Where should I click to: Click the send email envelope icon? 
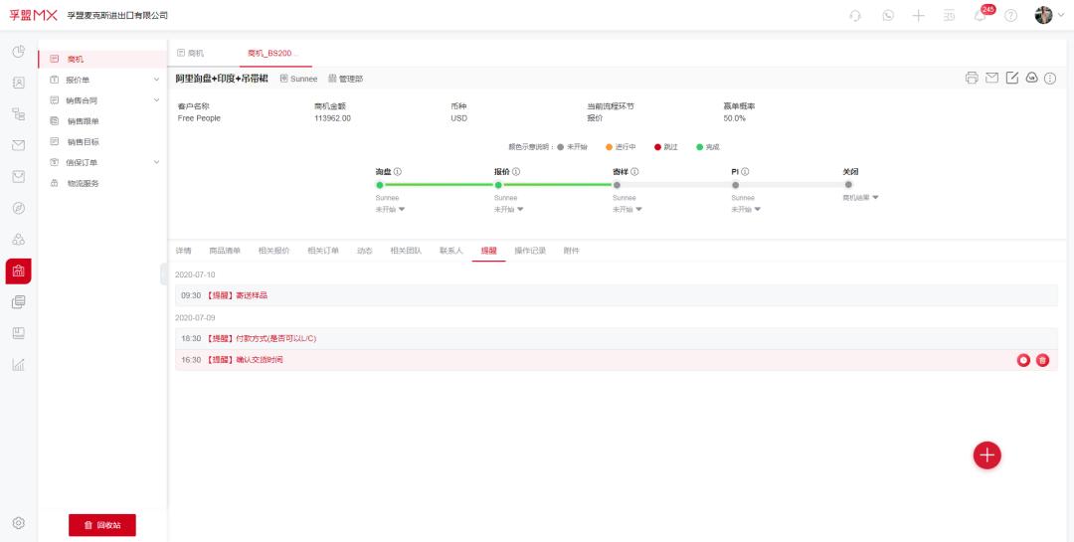(x=991, y=79)
